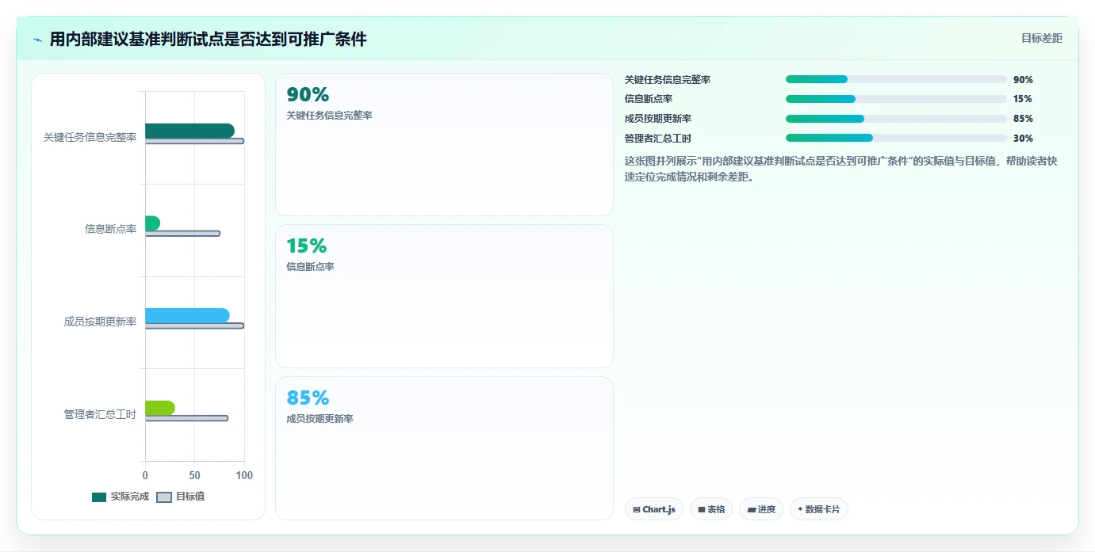Click 关键任务信息完整率 caption under 90% card
Image resolution: width=1095 pixels, height=552 pixels.
[x=329, y=116]
